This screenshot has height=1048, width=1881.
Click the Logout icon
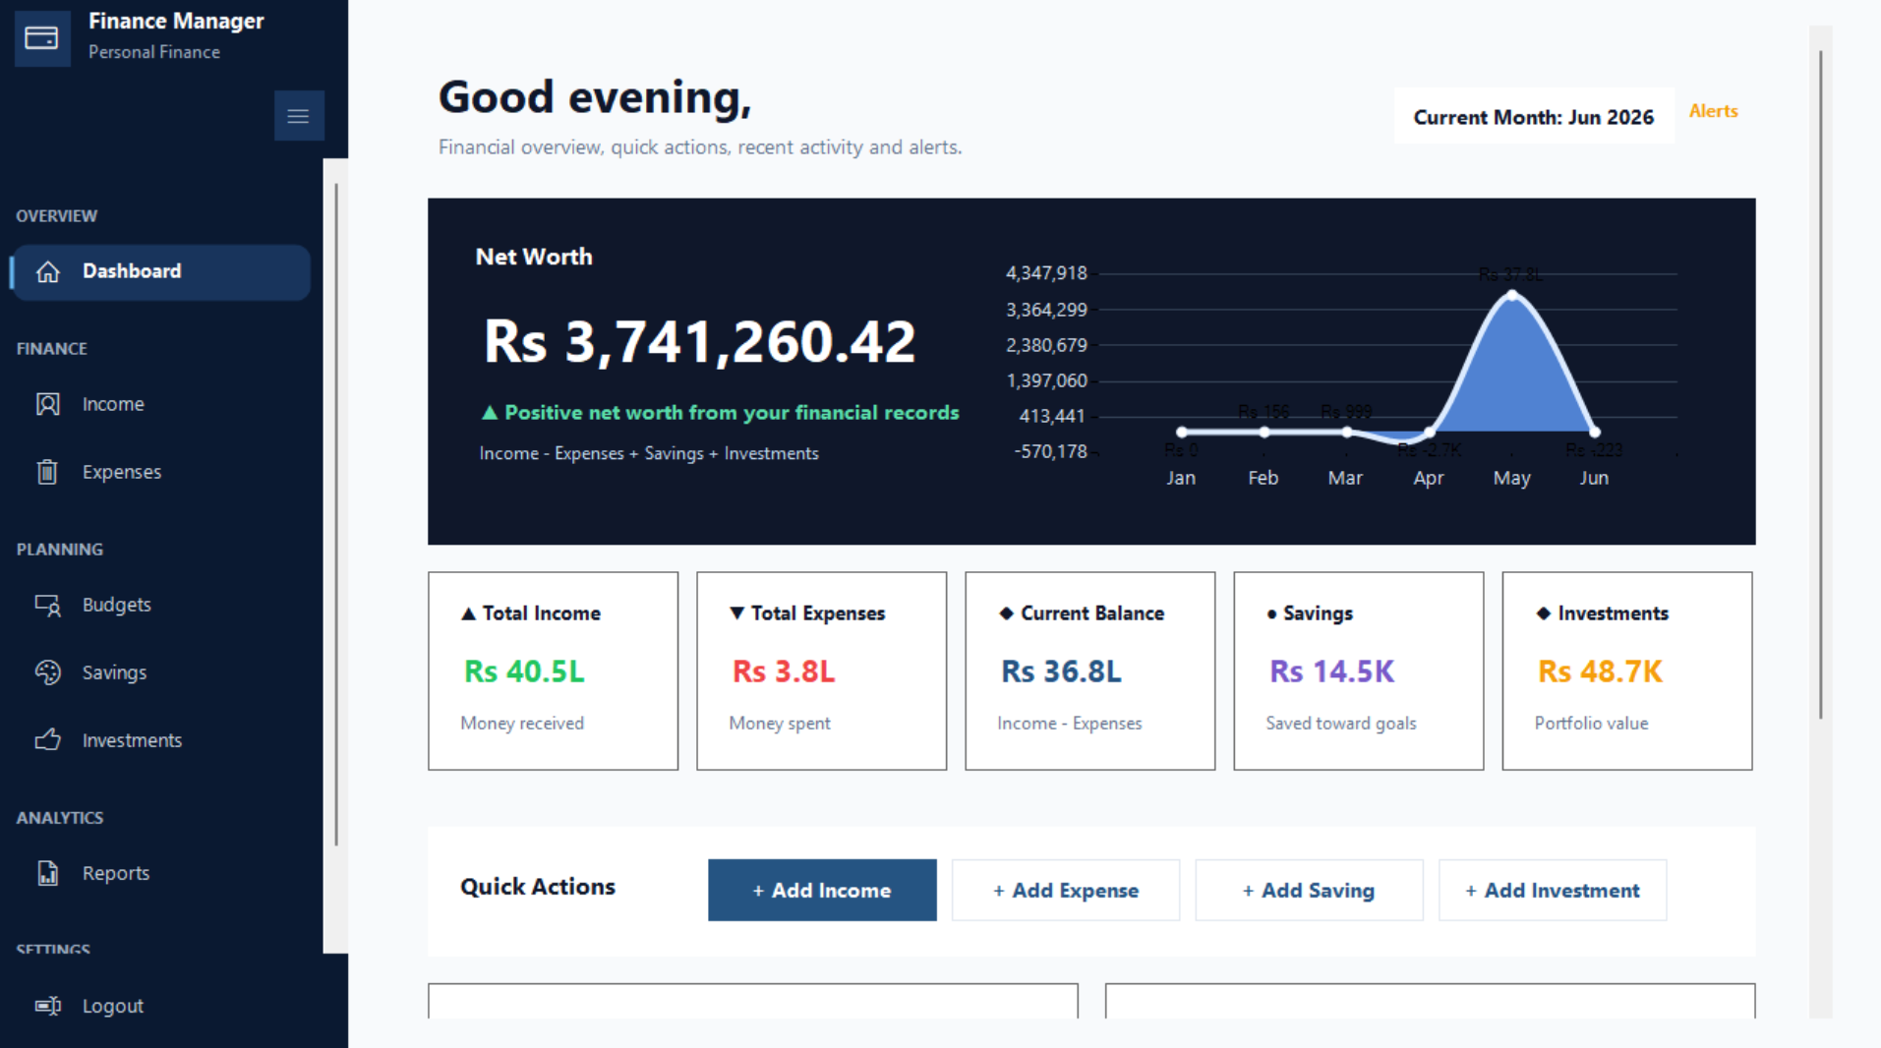(x=48, y=1006)
